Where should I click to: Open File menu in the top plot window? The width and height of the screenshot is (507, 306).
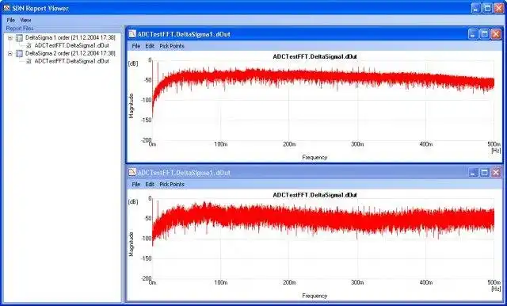tap(135, 46)
